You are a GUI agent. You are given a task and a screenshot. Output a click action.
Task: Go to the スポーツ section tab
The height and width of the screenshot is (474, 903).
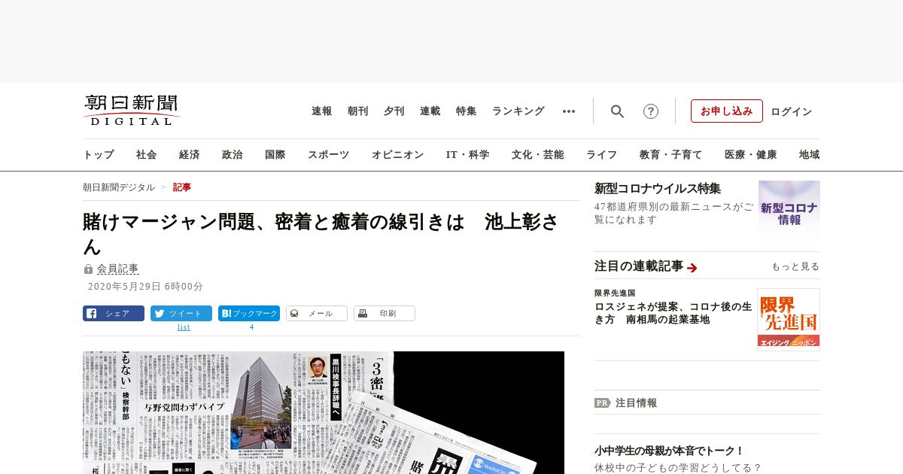[328, 155]
